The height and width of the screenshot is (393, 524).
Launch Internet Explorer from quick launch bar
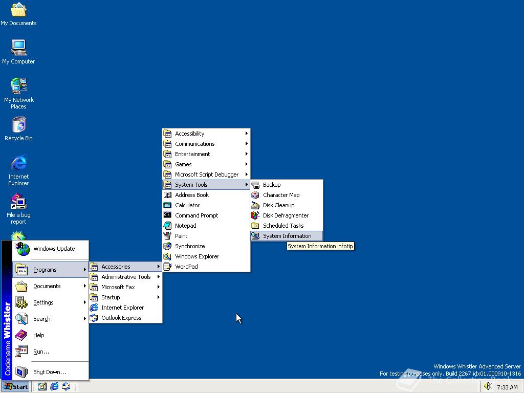click(54, 387)
